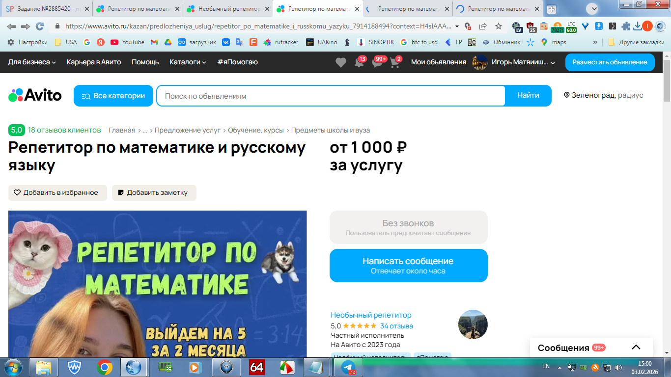The image size is (671, 377).
Task: Open the Игорь Матвииш account dropdown
Action: pos(513,62)
